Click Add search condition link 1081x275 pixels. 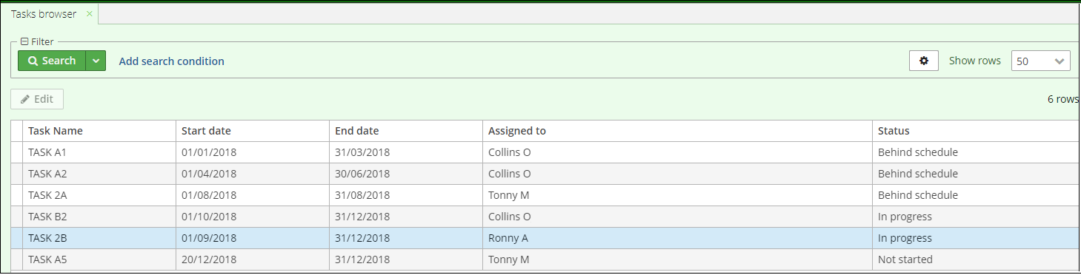point(172,61)
